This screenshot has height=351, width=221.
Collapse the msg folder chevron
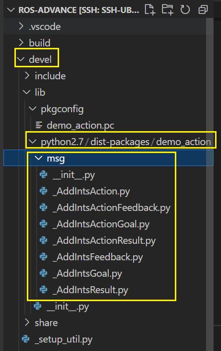coord(39,158)
